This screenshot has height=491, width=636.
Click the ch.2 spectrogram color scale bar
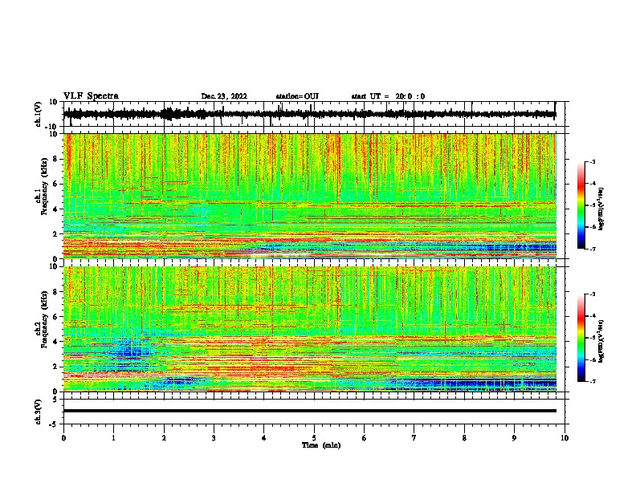581,338
